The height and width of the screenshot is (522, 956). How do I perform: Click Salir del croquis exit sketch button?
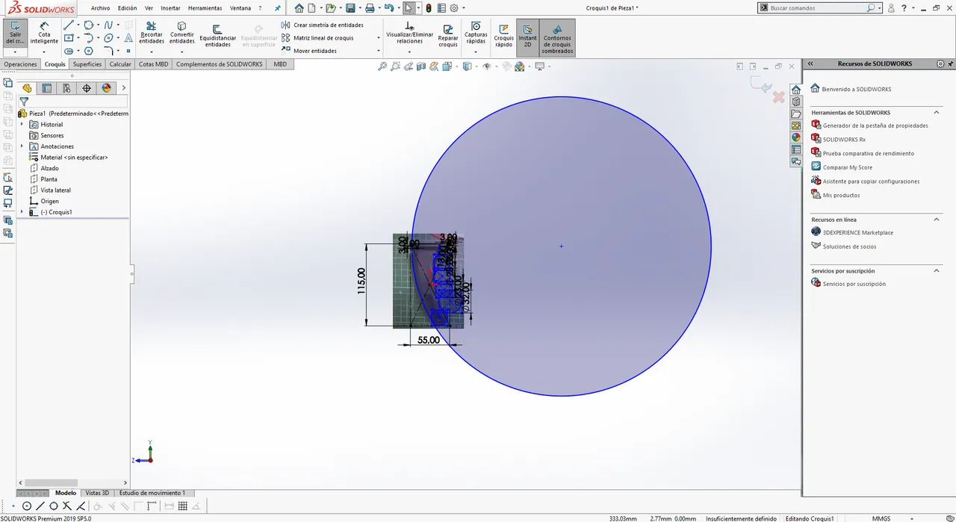15,33
